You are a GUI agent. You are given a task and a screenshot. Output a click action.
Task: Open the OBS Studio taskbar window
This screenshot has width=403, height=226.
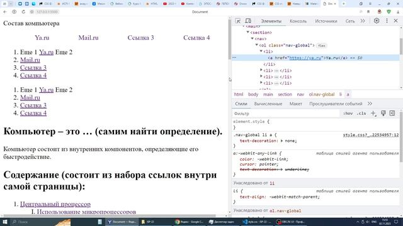291,222
